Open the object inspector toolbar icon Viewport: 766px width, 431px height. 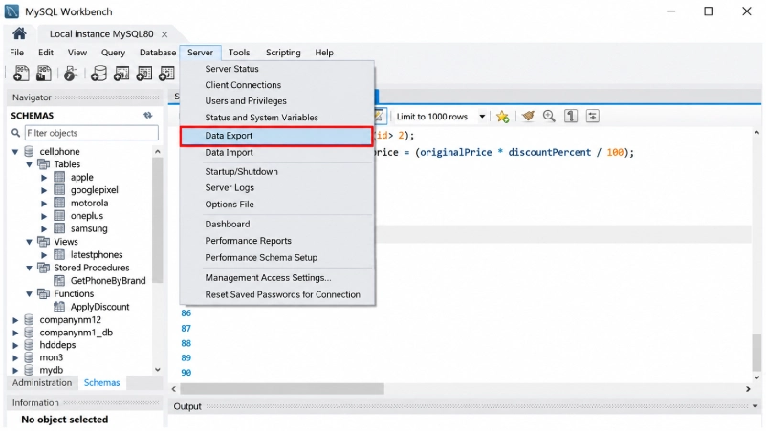click(x=71, y=74)
